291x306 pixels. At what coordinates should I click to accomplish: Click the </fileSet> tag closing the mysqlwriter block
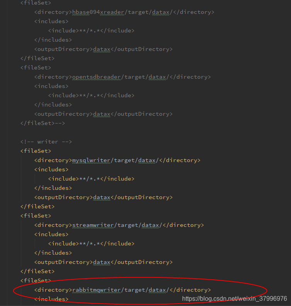pos(37,206)
